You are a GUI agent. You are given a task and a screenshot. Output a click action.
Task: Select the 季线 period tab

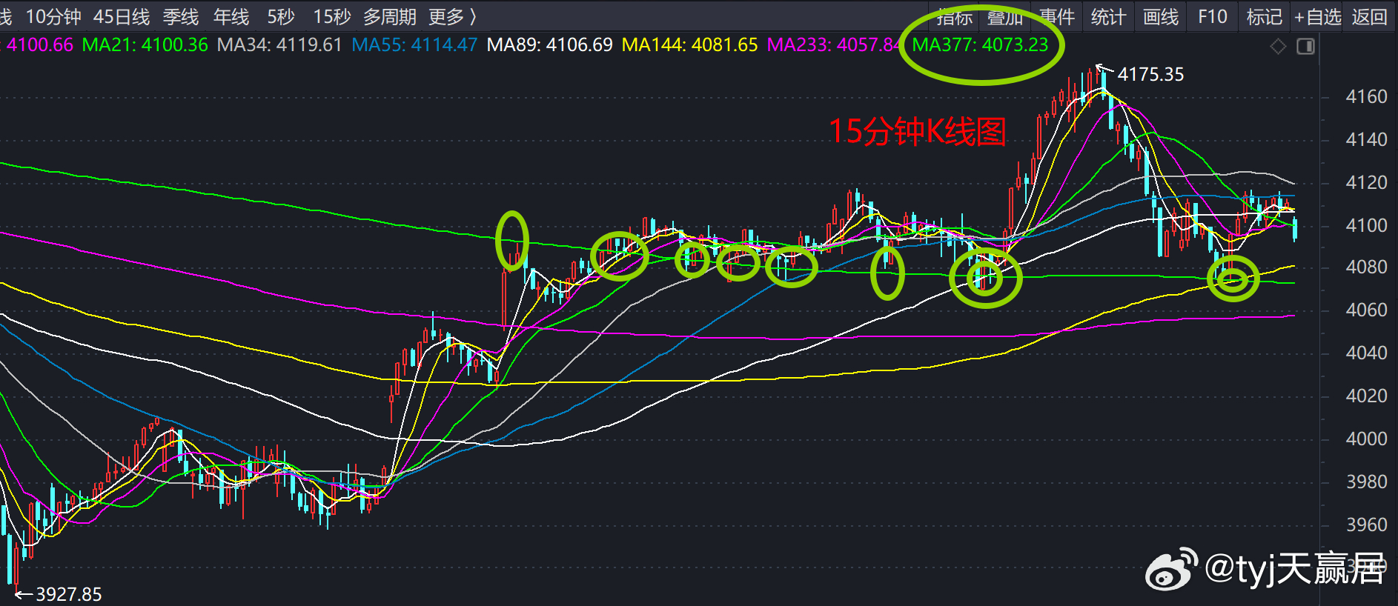click(x=181, y=16)
